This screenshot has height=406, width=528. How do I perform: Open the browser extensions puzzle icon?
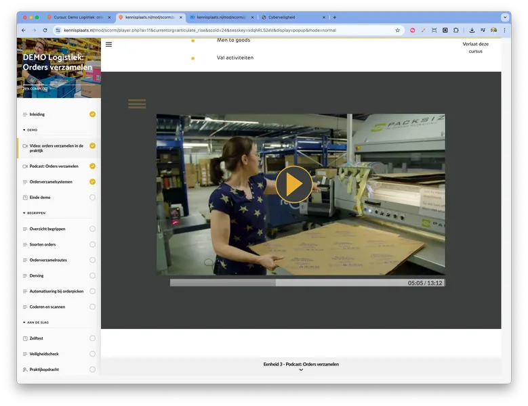[456, 30]
